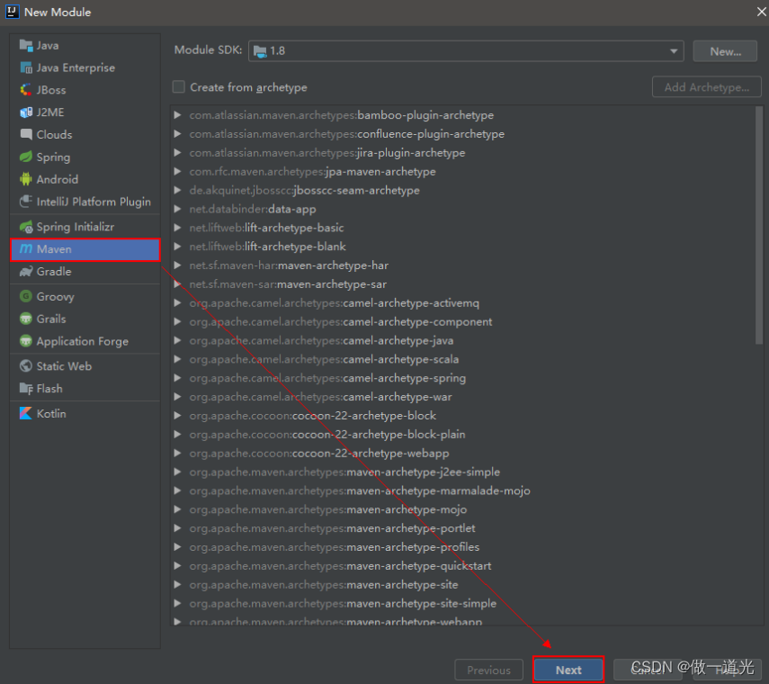The height and width of the screenshot is (684, 769).
Task: Choose the Maven module type
Action: tap(85, 249)
